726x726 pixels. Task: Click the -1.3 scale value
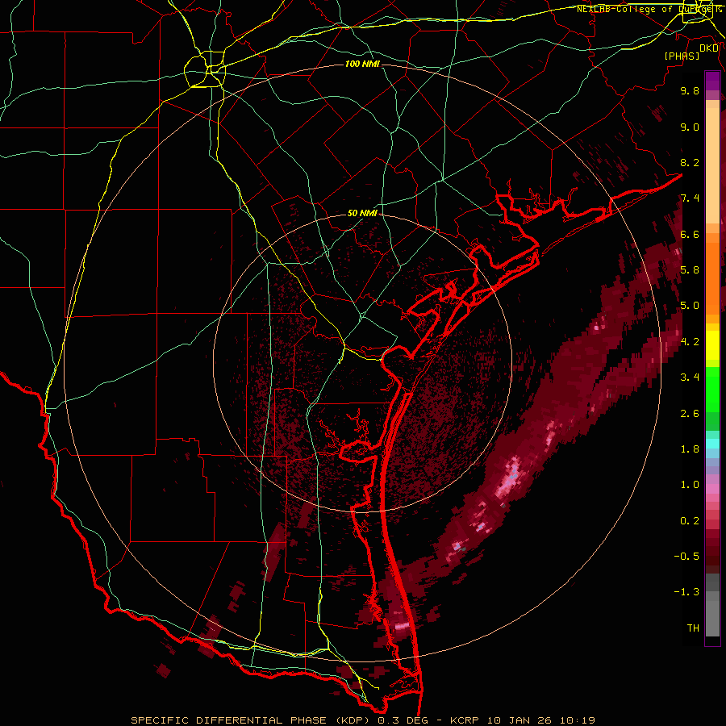(x=686, y=592)
